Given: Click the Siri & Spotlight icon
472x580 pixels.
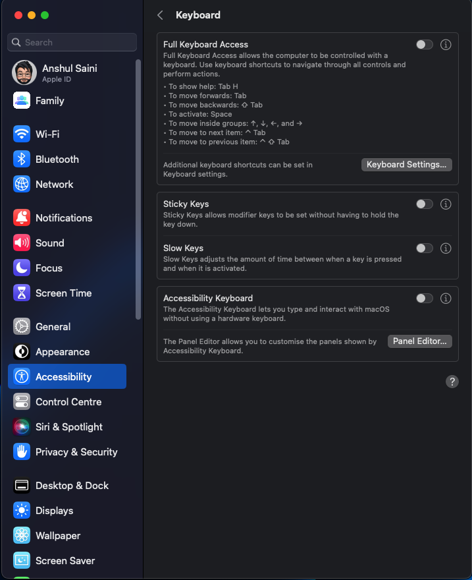Looking at the screenshot, I should click(22, 426).
